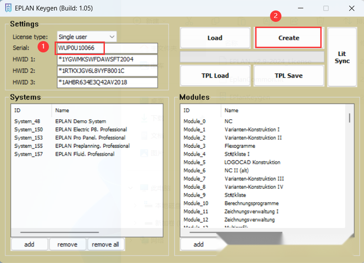Select Module_8 Varianten-Konstruktion IV row
364x263 pixels.
(263, 187)
